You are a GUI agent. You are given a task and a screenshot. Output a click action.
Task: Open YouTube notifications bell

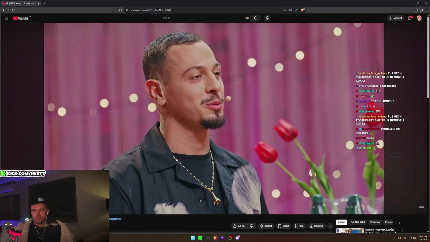click(x=410, y=18)
